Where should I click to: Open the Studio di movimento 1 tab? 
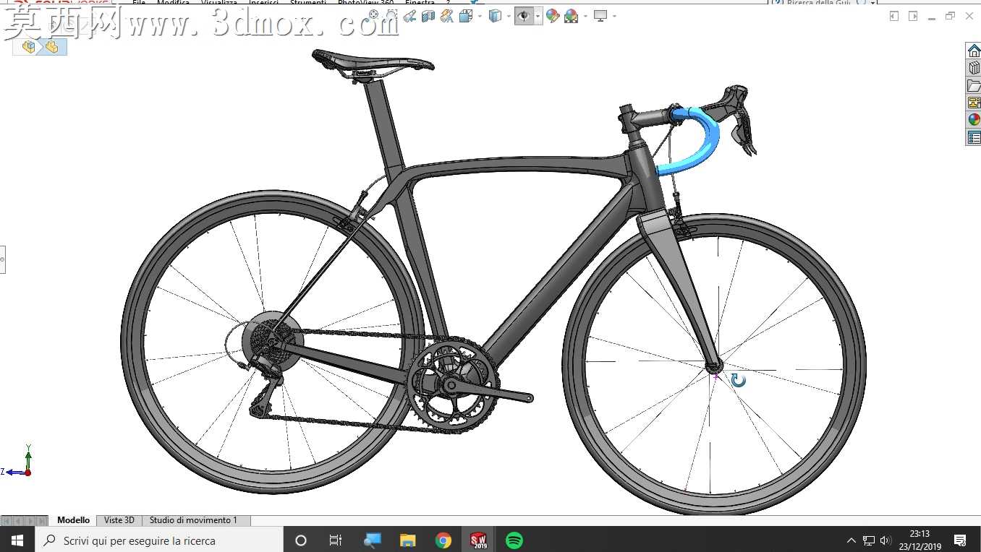(193, 520)
